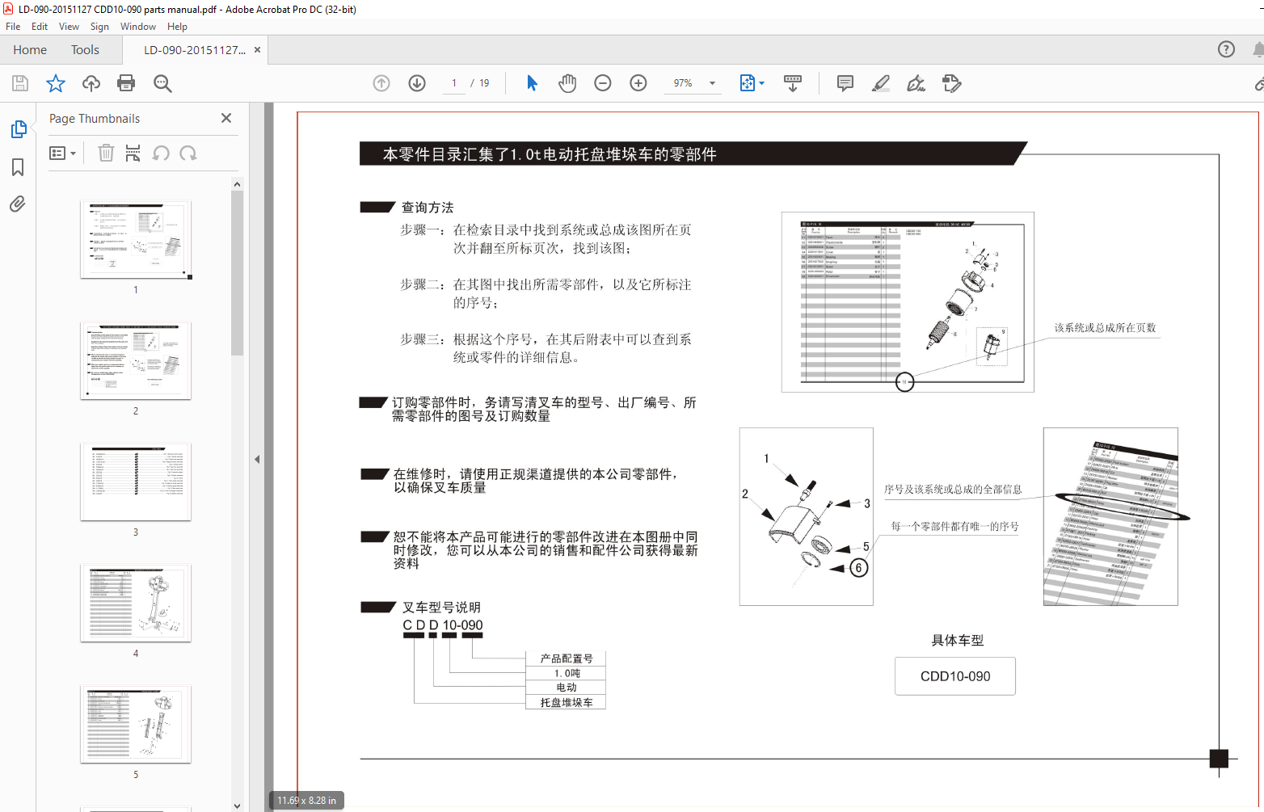
Task: Open the Edit menu
Action: click(40, 27)
